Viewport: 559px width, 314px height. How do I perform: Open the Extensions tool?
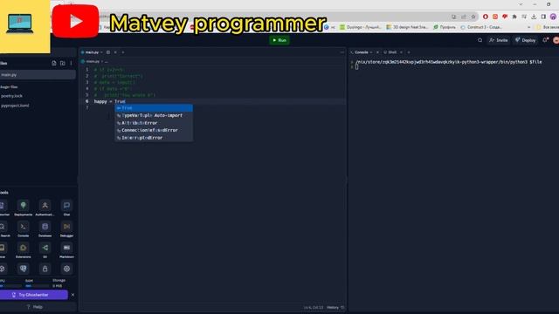[24, 250]
